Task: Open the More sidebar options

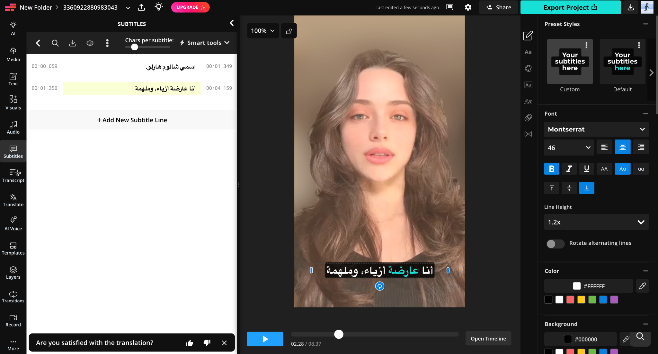Action: click(13, 345)
